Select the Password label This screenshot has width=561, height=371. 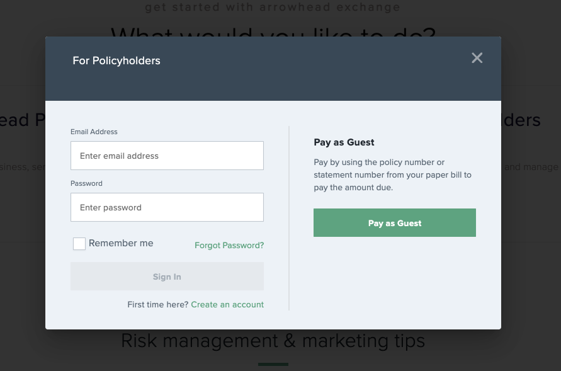(86, 183)
